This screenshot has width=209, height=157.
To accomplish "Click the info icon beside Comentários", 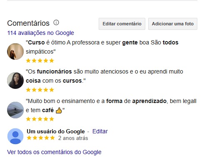I will tap(56, 22).
